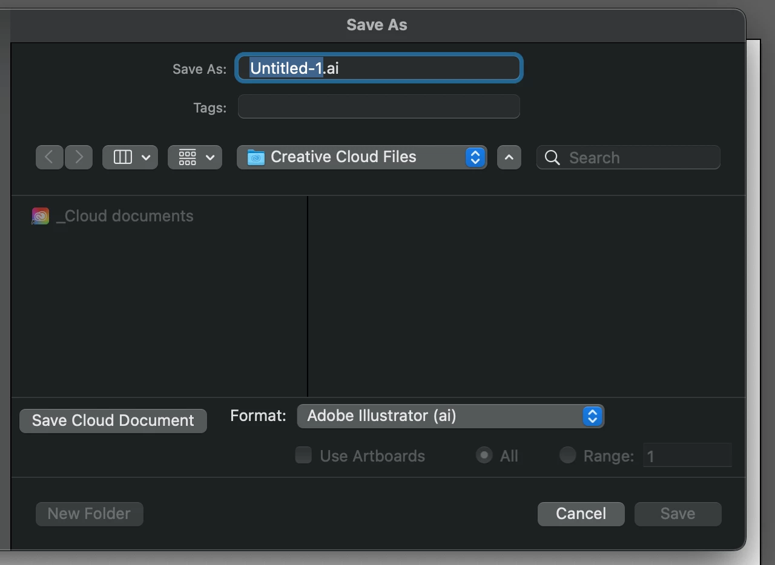Click the Creative Cloud folder icon in the location popup

(256, 157)
